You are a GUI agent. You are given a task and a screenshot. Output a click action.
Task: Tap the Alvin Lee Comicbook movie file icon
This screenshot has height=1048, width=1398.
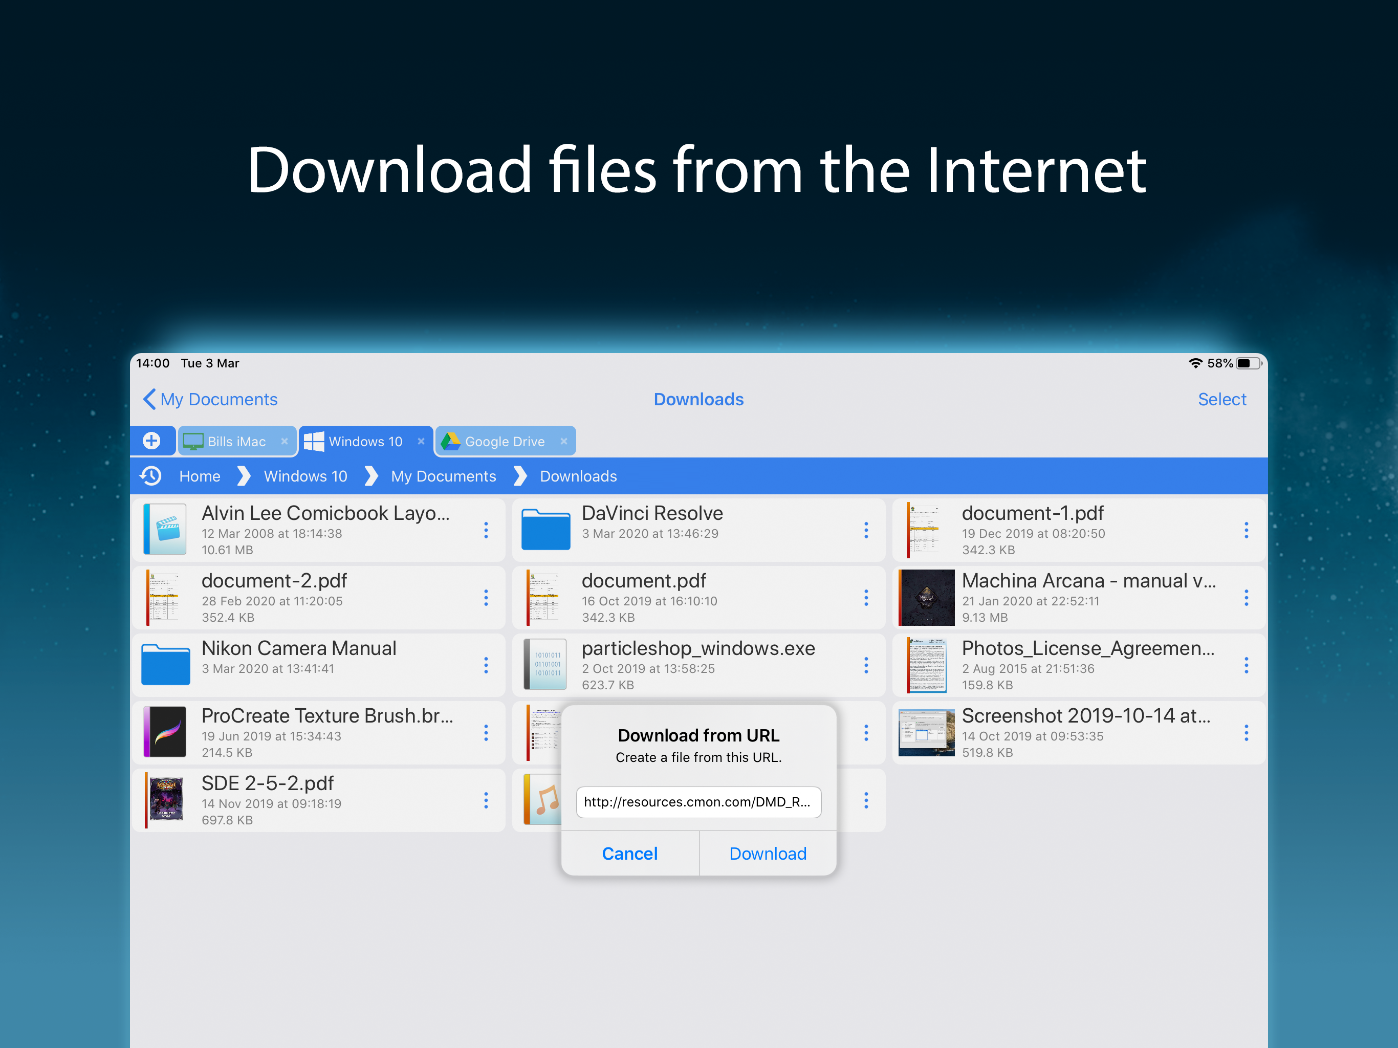[166, 530]
